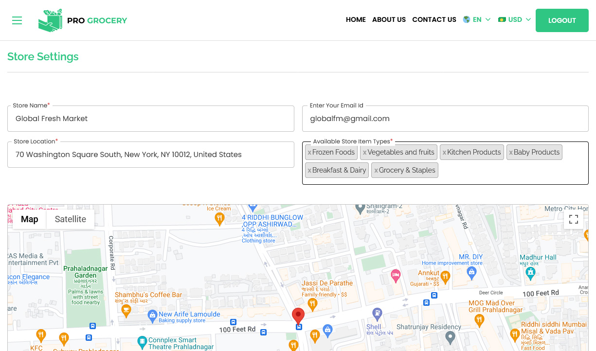Remove the Vegetables and fruits tag
Viewport: 596px width, 351px height.
(364, 153)
